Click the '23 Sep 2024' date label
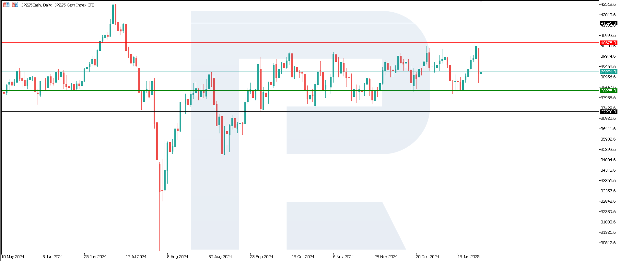This screenshot has width=621, height=261. pyautogui.click(x=262, y=257)
